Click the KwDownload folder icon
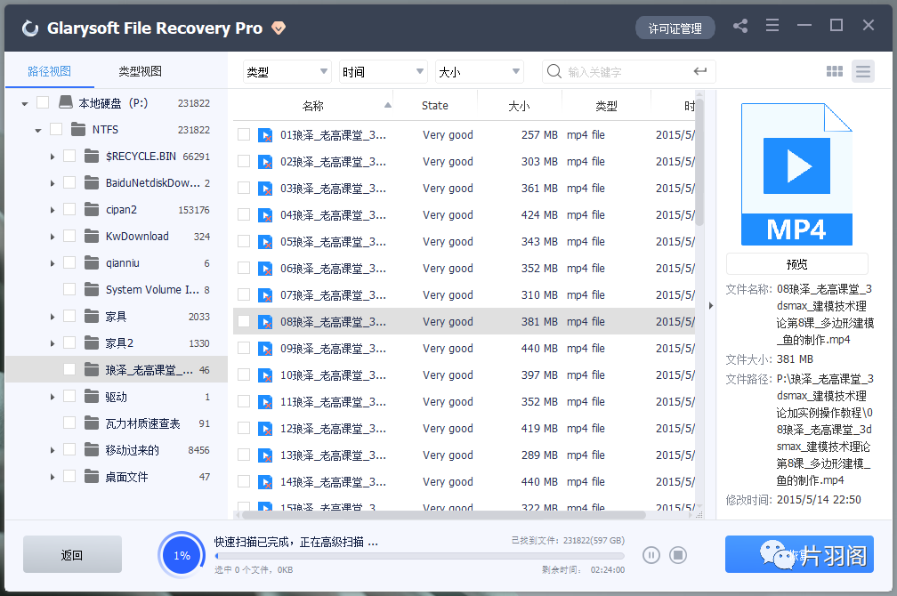897x596 pixels. point(92,236)
